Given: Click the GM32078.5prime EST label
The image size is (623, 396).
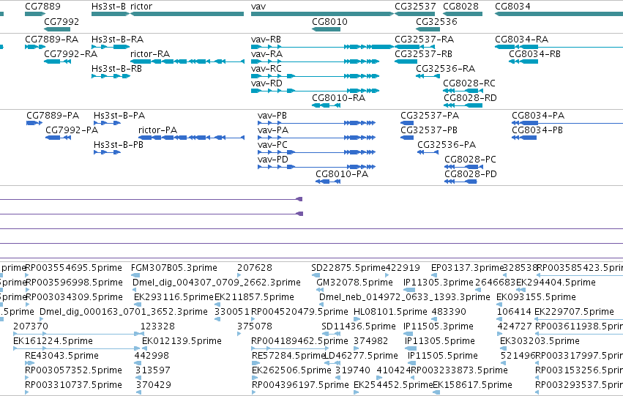Looking at the screenshot, I should pyautogui.click(x=354, y=283).
